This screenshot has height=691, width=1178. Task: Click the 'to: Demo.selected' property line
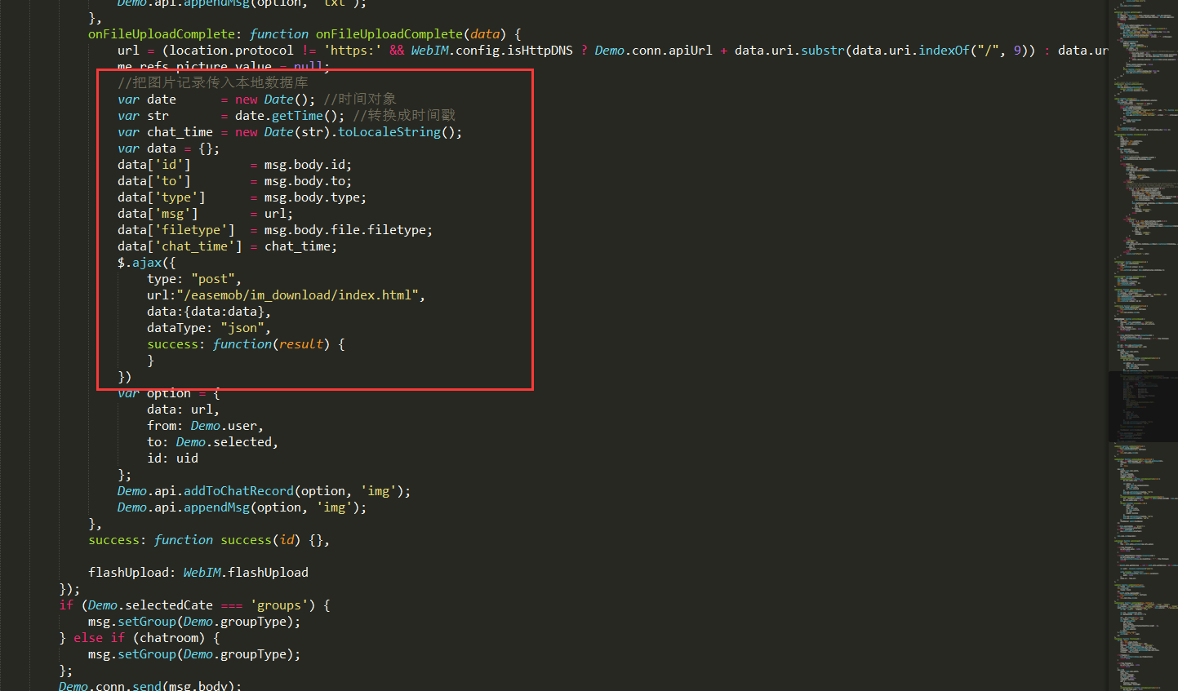click(212, 442)
